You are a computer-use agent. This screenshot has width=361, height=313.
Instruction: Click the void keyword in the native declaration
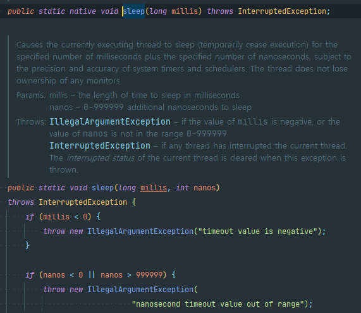click(109, 11)
